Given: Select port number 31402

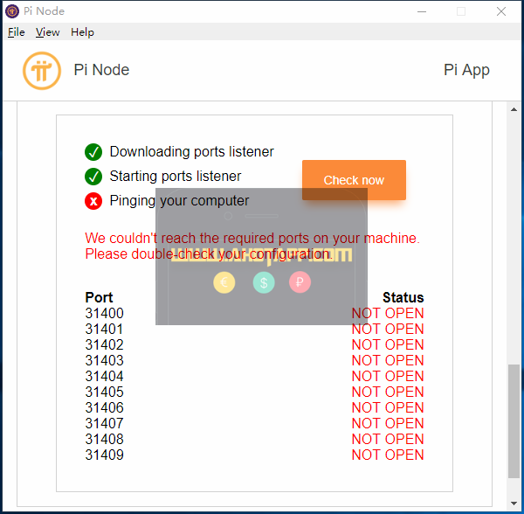Looking at the screenshot, I should click(104, 344).
